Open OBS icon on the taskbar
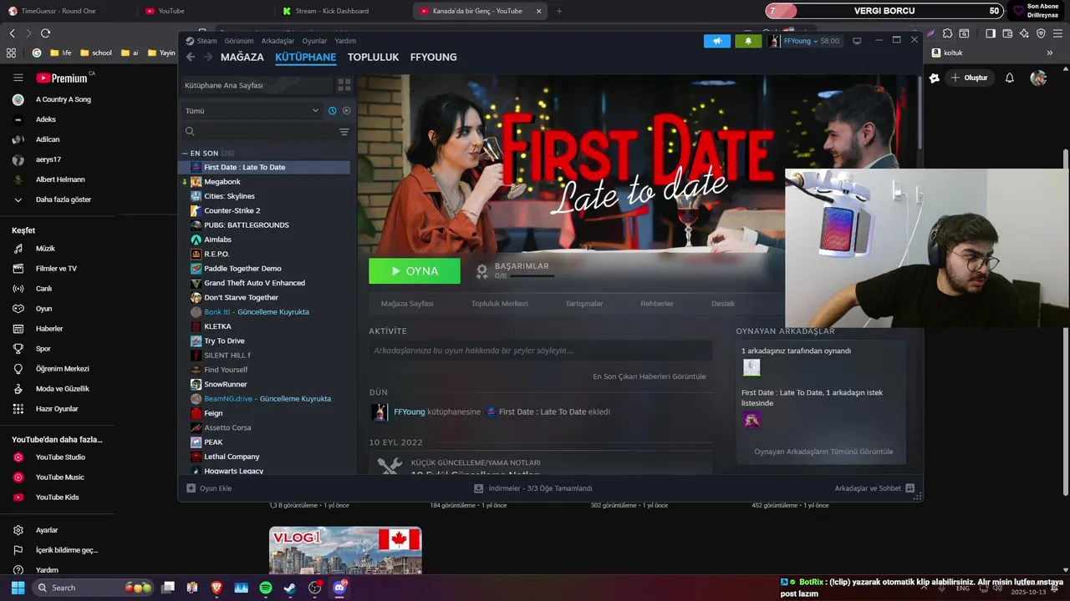This screenshot has width=1070, height=601. click(314, 588)
